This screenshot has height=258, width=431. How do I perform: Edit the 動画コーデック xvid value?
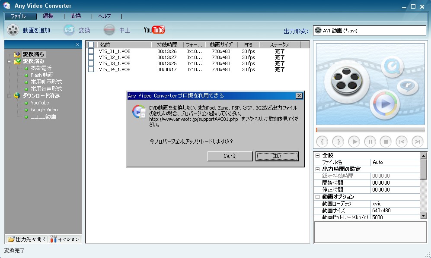pyautogui.click(x=395, y=204)
